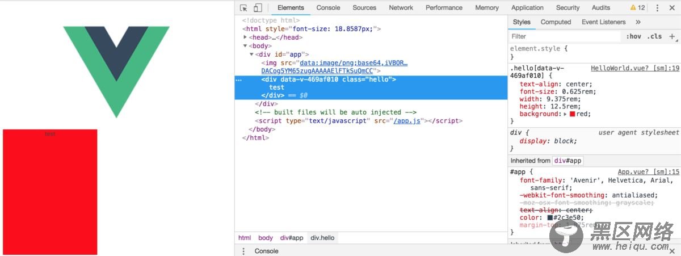This screenshot has height=256, width=681.
Task: Open the Sources tab
Action: tap(364, 8)
